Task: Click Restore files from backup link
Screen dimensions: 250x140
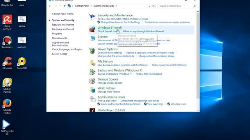Action: (x=149, y=74)
